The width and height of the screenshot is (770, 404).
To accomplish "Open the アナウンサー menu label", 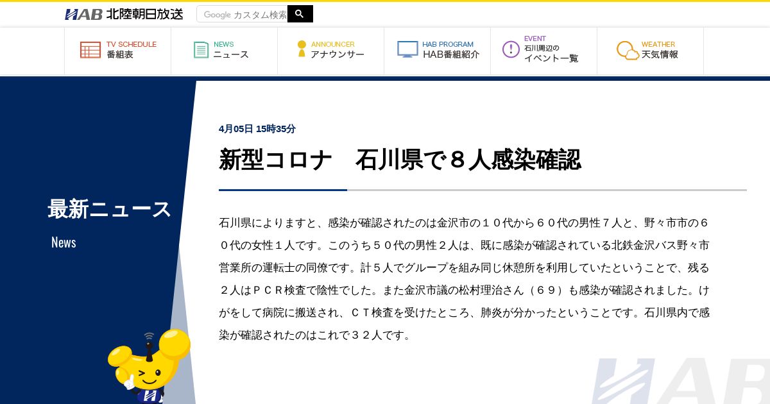I will (x=338, y=55).
